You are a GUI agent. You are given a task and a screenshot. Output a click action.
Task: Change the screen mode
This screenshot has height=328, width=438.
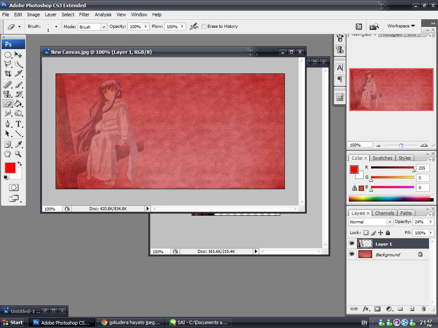click(x=13, y=198)
